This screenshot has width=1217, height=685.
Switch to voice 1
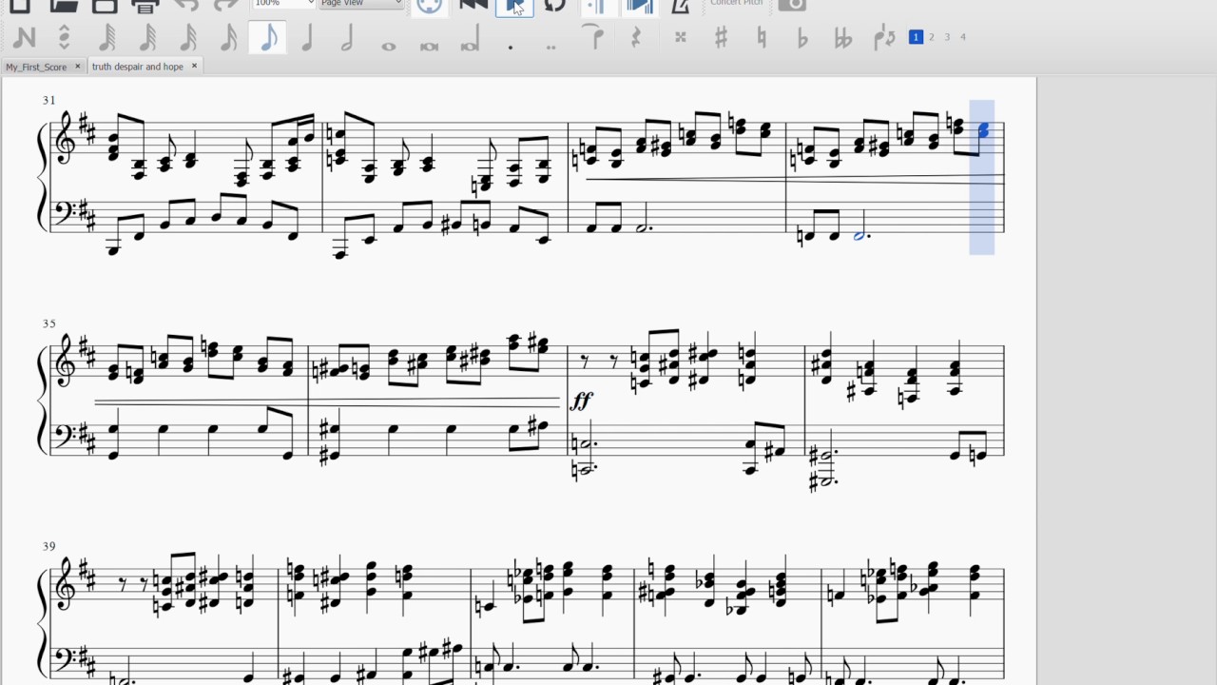[x=916, y=37]
